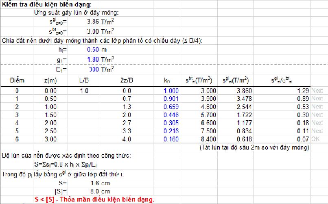Image resolution: width=328 pixels, height=204 pixels.
Task: Select the line 'Chia đất nền dưới đáy móng'
Action: point(102,41)
